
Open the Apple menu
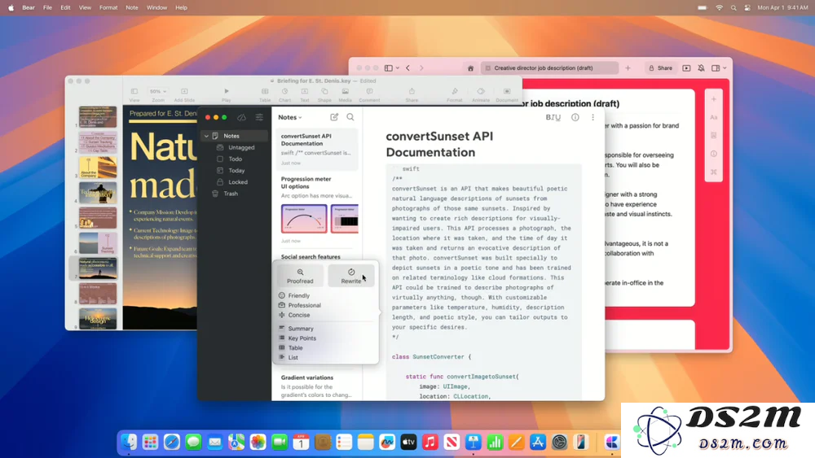pyautogui.click(x=11, y=8)
